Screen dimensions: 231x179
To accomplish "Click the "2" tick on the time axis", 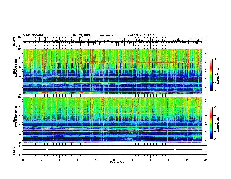I will [60, 160].
